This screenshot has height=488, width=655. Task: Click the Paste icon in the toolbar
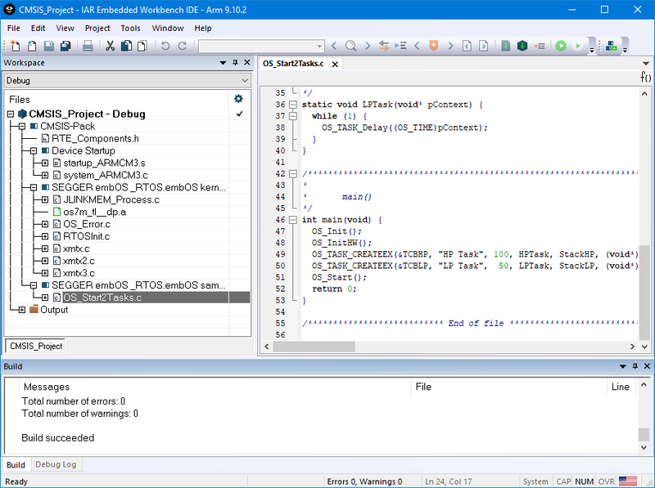pyautogui.click(x=142, y=47)
